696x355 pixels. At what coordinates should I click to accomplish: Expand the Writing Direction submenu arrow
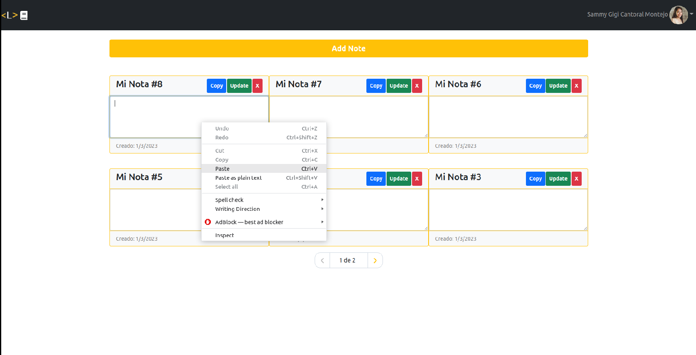click(322, 209)
